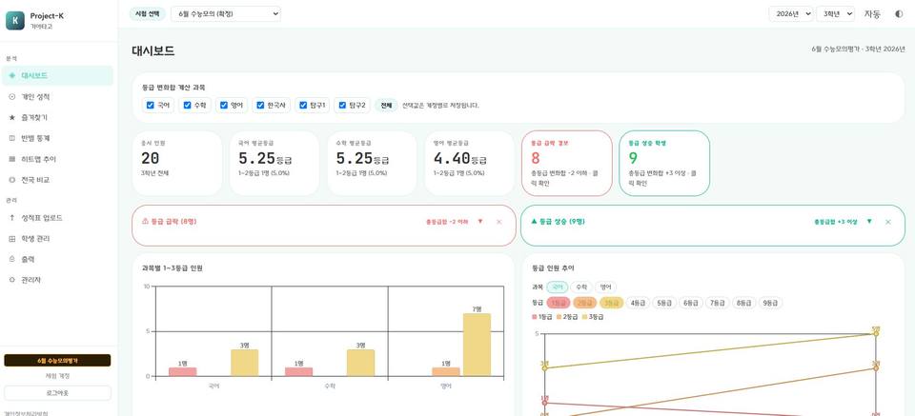Viewport: 915px width, 416px height.
Task: Toggle the 6등급 grade chip
Action: [x=690, y=303]
